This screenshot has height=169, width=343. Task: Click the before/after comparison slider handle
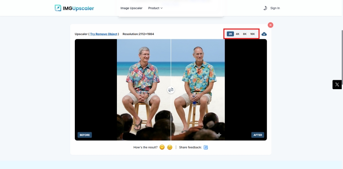(x=171, y=90)
